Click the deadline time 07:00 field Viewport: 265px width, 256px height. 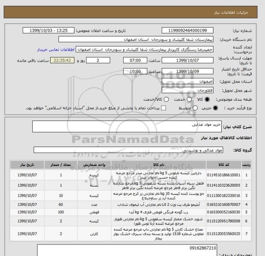(x=135, y=61)
